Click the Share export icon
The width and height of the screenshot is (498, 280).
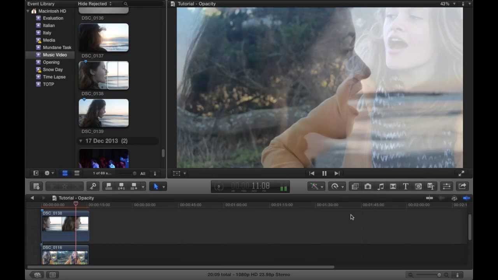pos(462,187)
